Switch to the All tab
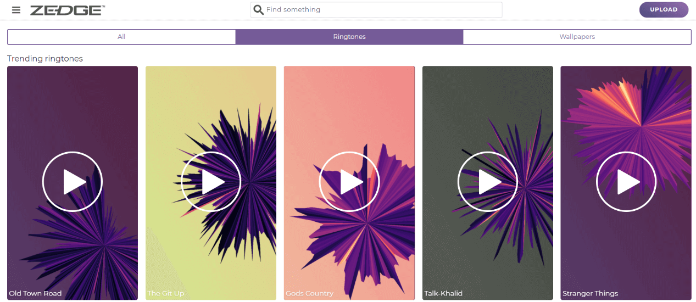This screenshot has width=696, height=302. click(121, 37)
